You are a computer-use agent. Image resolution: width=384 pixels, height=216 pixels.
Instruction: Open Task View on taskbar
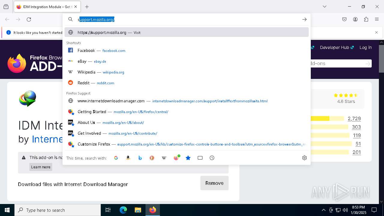(108, 210)
